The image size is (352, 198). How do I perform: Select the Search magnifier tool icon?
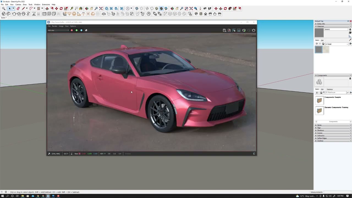click(x=4, y=9)
